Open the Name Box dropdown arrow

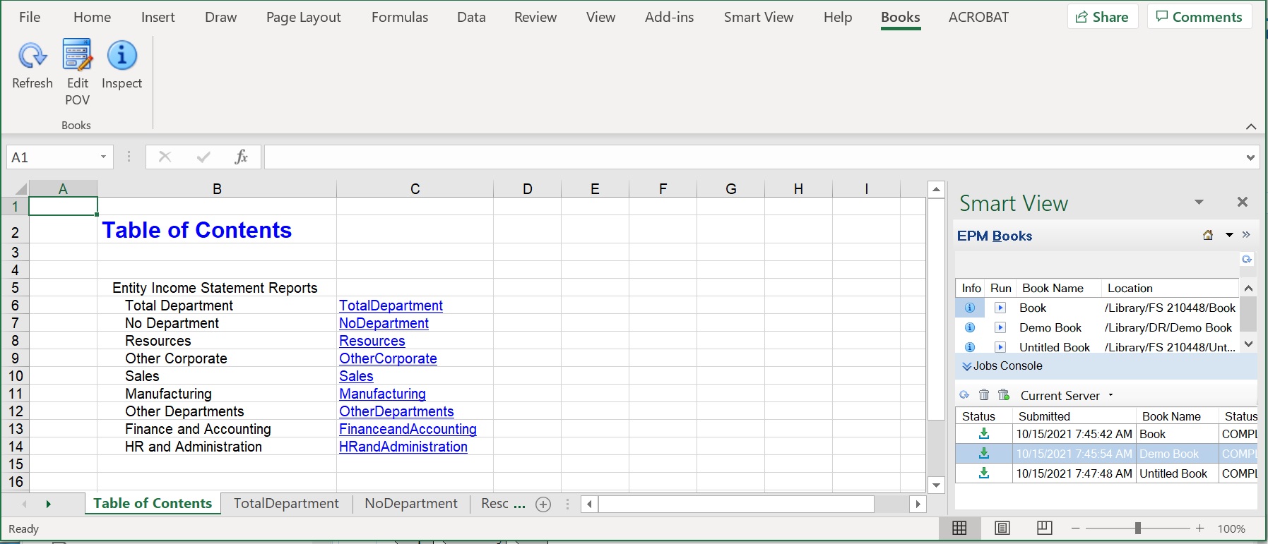pos(103,157)
